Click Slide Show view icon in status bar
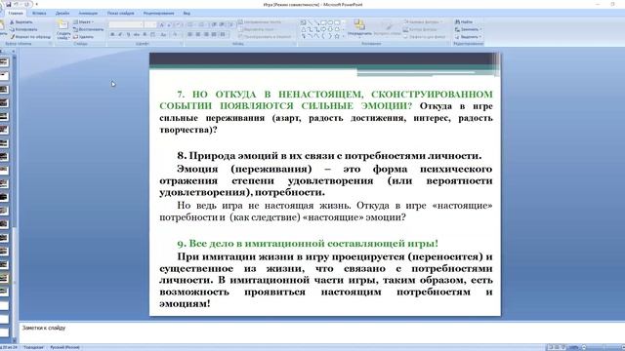 pos(563,347)
